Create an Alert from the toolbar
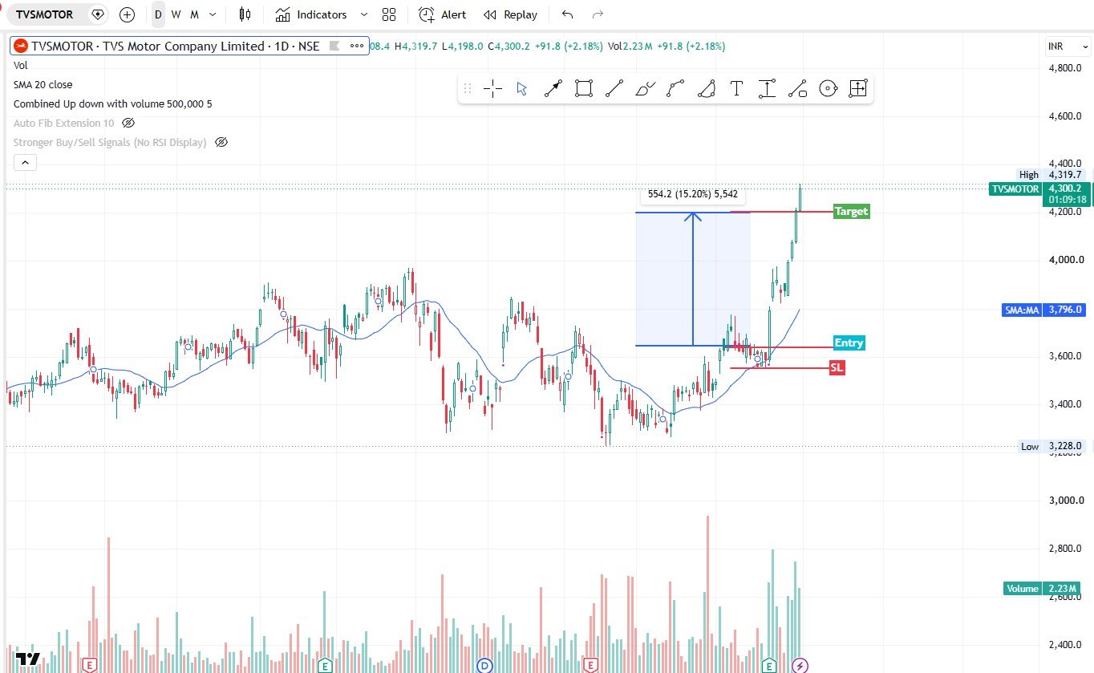Screen dimensions: 1094x673 click(442, 14)
